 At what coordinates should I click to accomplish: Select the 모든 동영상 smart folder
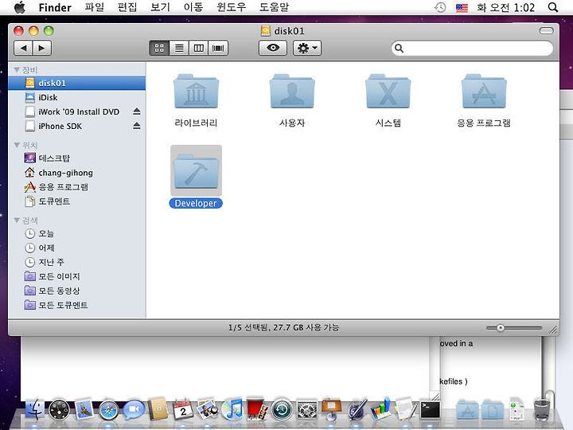76,291
